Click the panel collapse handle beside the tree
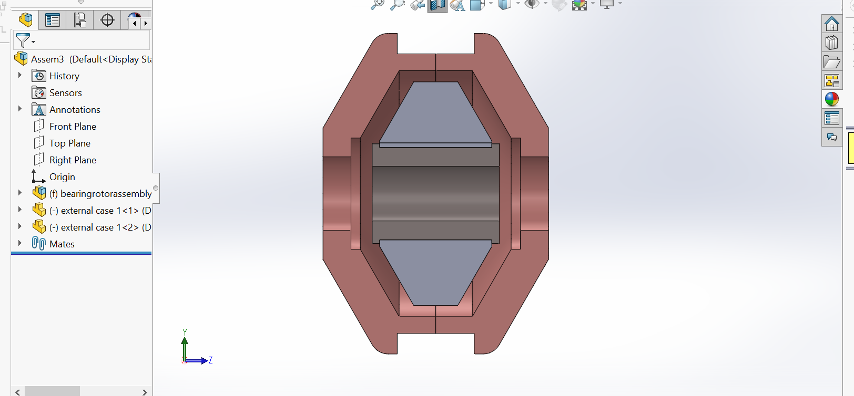854x396 pixels. pos(156,188)
